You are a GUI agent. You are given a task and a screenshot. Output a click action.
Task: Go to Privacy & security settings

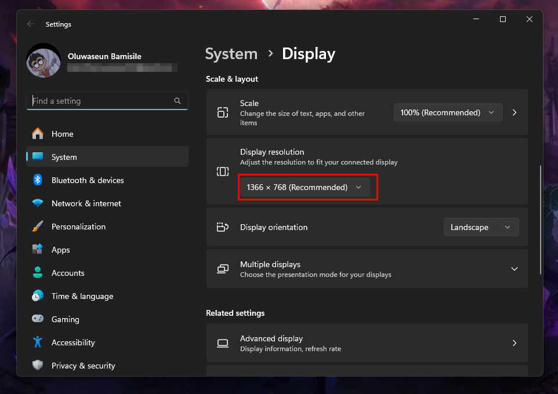point(83,366)
